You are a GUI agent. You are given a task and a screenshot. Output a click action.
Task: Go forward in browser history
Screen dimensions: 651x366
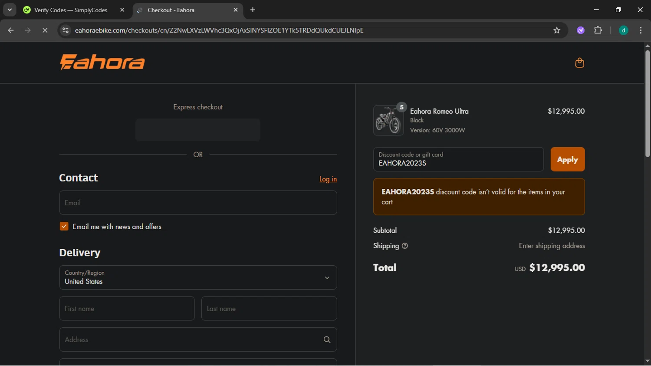point(28,30)
